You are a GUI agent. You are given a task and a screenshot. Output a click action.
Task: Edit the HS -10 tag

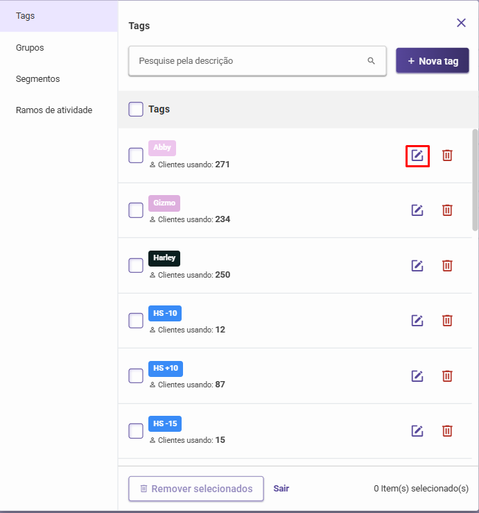coord(417,320)
